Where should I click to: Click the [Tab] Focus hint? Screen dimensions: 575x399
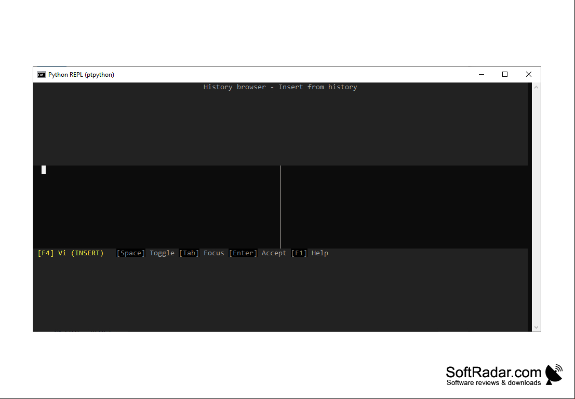202,253
